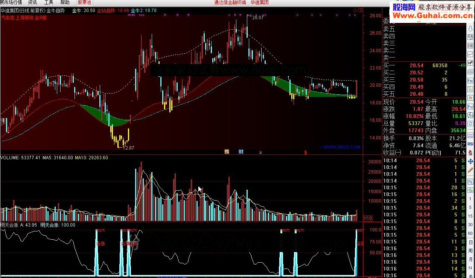Click the 明天会涨 A: 43.95 indicator label
The width and height of the screenshot is (475, 278).
(18, 225)
